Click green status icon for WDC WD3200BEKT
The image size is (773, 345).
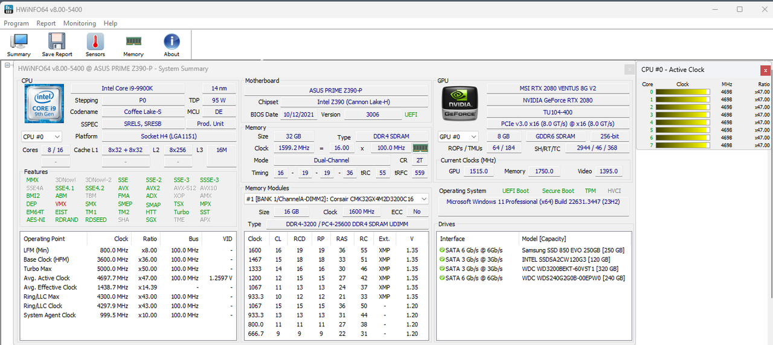pyautogui.click(x=443, y=268)
